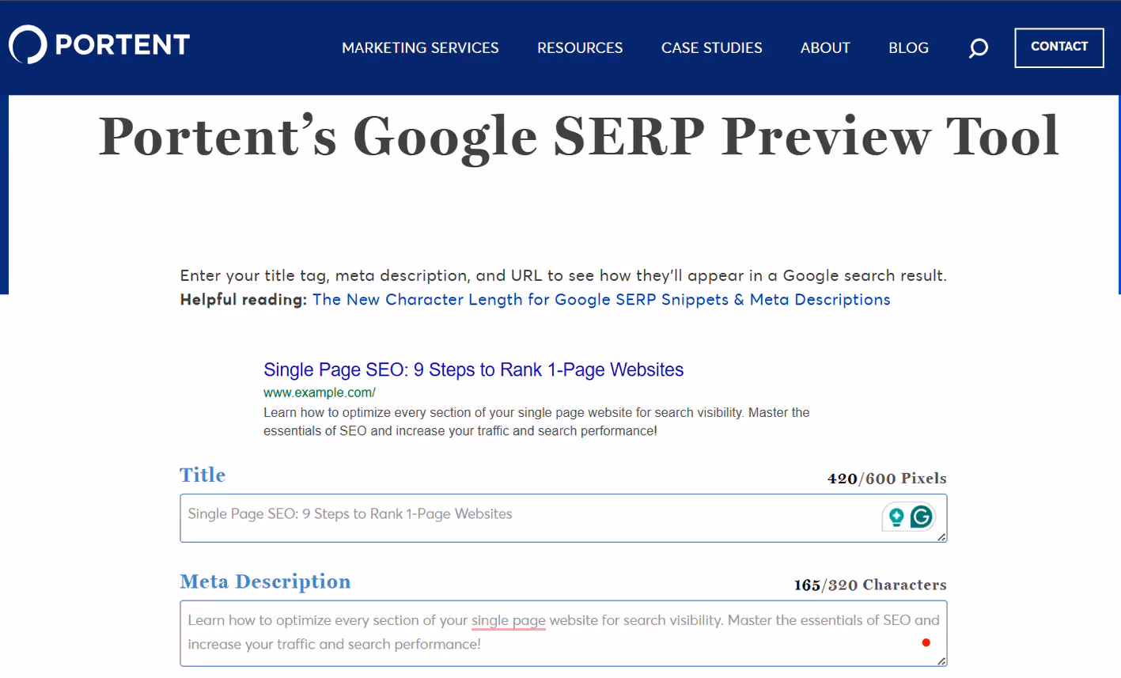Image resolution: width=1121 pixels, height=678 pixels.
Task: Click the 'Helpful reading:' label
Action: point(243,300)
